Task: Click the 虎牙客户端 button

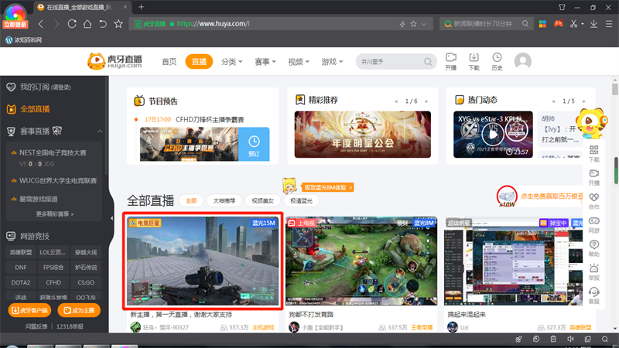Action: coord(29,311)
